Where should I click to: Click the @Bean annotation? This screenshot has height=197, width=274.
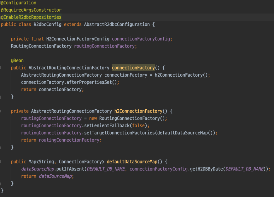[17, 61]
